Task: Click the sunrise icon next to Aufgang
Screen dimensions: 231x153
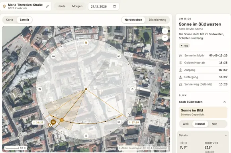Action: [180, 70]
